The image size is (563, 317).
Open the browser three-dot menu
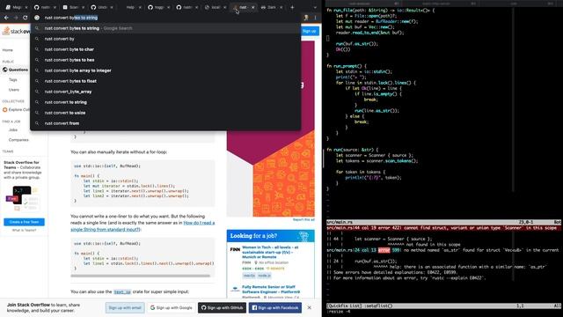(315, 18)
